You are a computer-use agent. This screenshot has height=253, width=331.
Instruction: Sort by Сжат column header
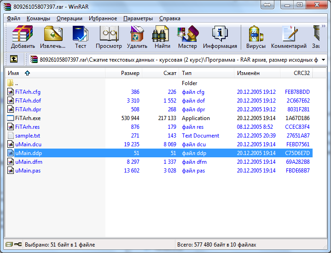pos(160,73)
